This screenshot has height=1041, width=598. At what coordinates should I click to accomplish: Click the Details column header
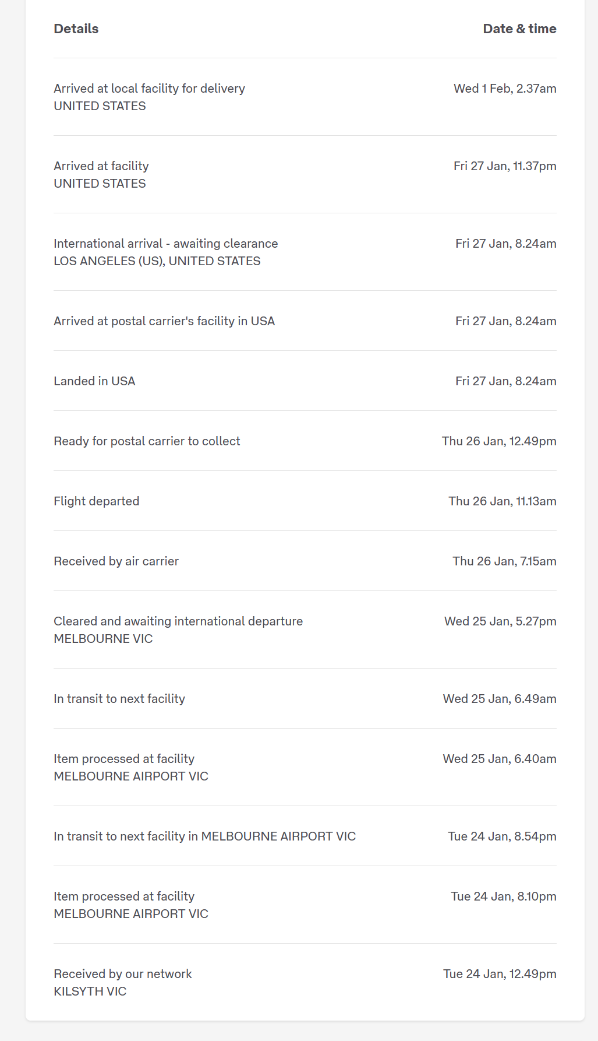[76, 29]
